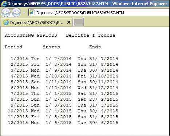
Task: Click period '3/2015' in the list
Action: click(19, 70)
